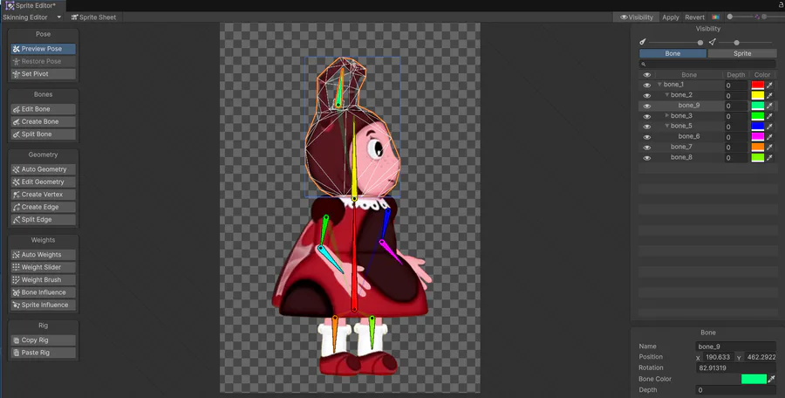Hide bone_5 with its eye icon
The width and height of the screenshot is (785, 398).
tap(647, 127)
